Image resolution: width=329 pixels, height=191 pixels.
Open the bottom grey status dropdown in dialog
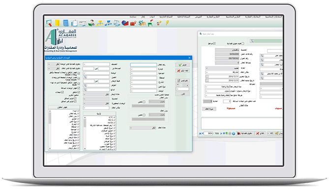[143, 128]
